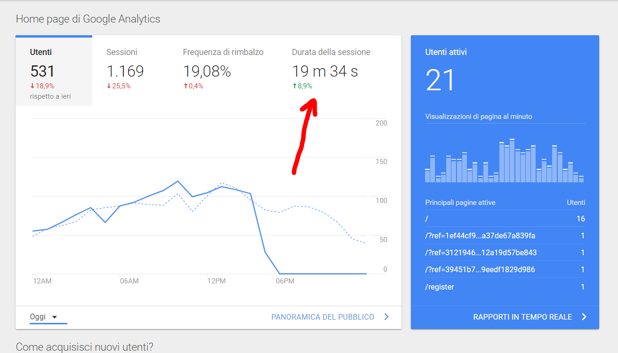This screenshot has height=353, width=618.
Task: Click the 19,08% bounce rate value
Action: pyautogui.click(x=207, y=71)
